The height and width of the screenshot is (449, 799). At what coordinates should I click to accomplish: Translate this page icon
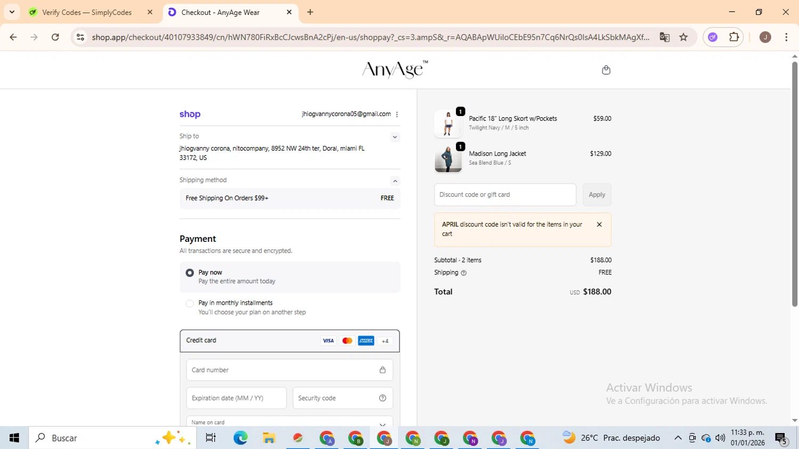tap(664, 37)
